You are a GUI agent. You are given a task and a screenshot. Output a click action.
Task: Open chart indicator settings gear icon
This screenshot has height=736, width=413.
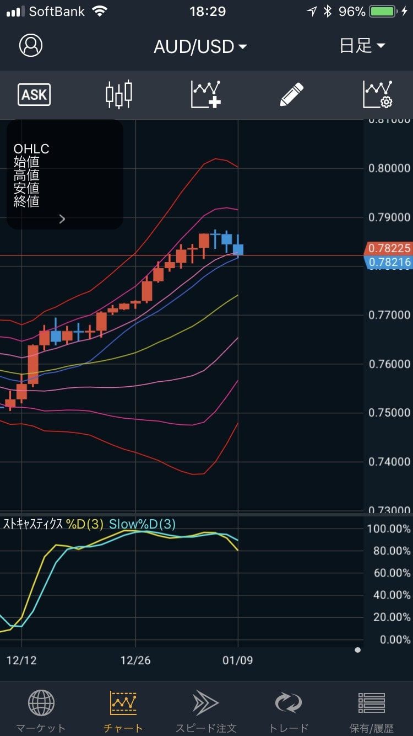378,94
